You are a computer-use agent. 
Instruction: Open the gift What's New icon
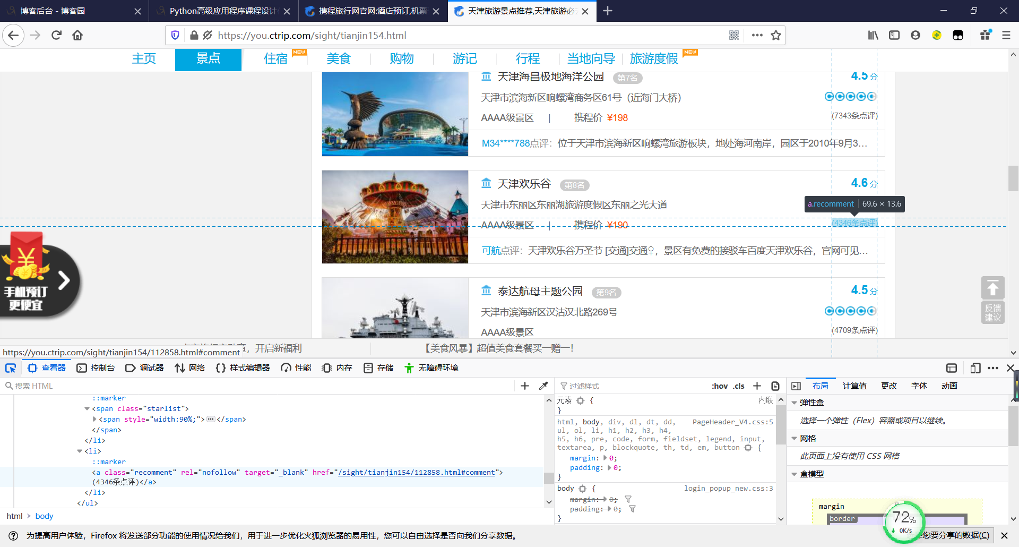coord(986,35)
